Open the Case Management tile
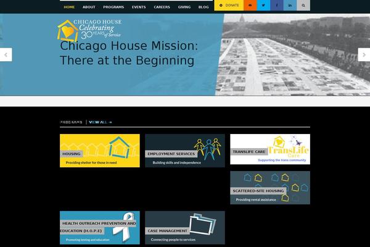The image size is (370, 247). [185, 228]
